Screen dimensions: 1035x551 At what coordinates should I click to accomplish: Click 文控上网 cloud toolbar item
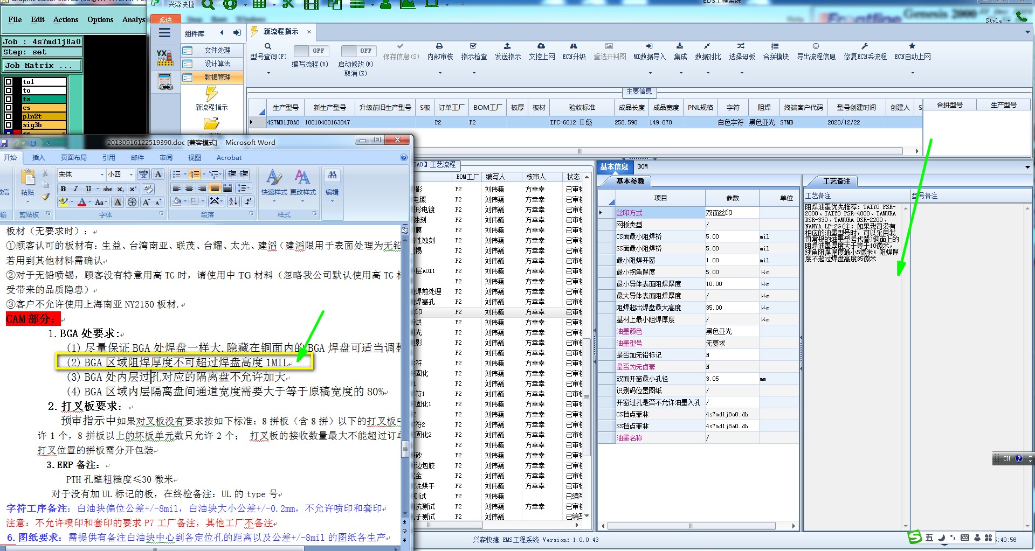(542, 52)
